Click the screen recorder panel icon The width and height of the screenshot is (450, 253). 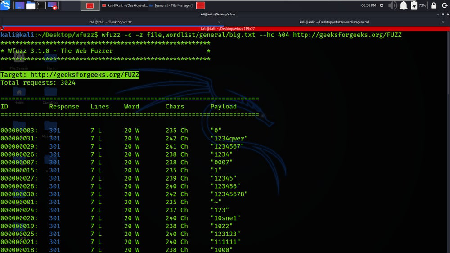(x=53, y=5)
